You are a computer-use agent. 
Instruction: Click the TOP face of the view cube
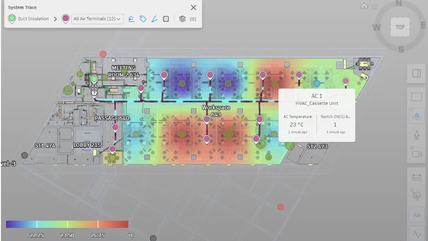400,27
